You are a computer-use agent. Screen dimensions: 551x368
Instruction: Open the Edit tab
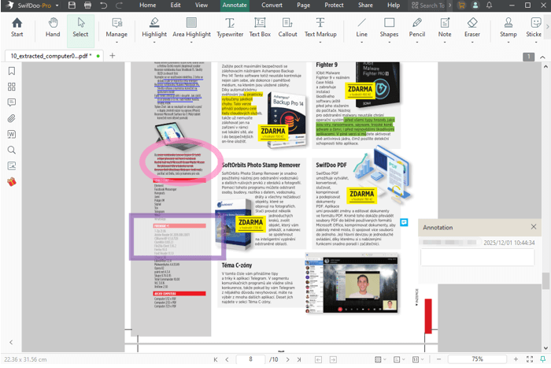[x=176, y=6]
